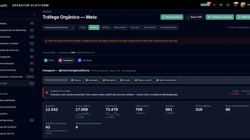Open Logs De Auditoria in sidebar
The image size is (250, 140).
tap(17, 127)
